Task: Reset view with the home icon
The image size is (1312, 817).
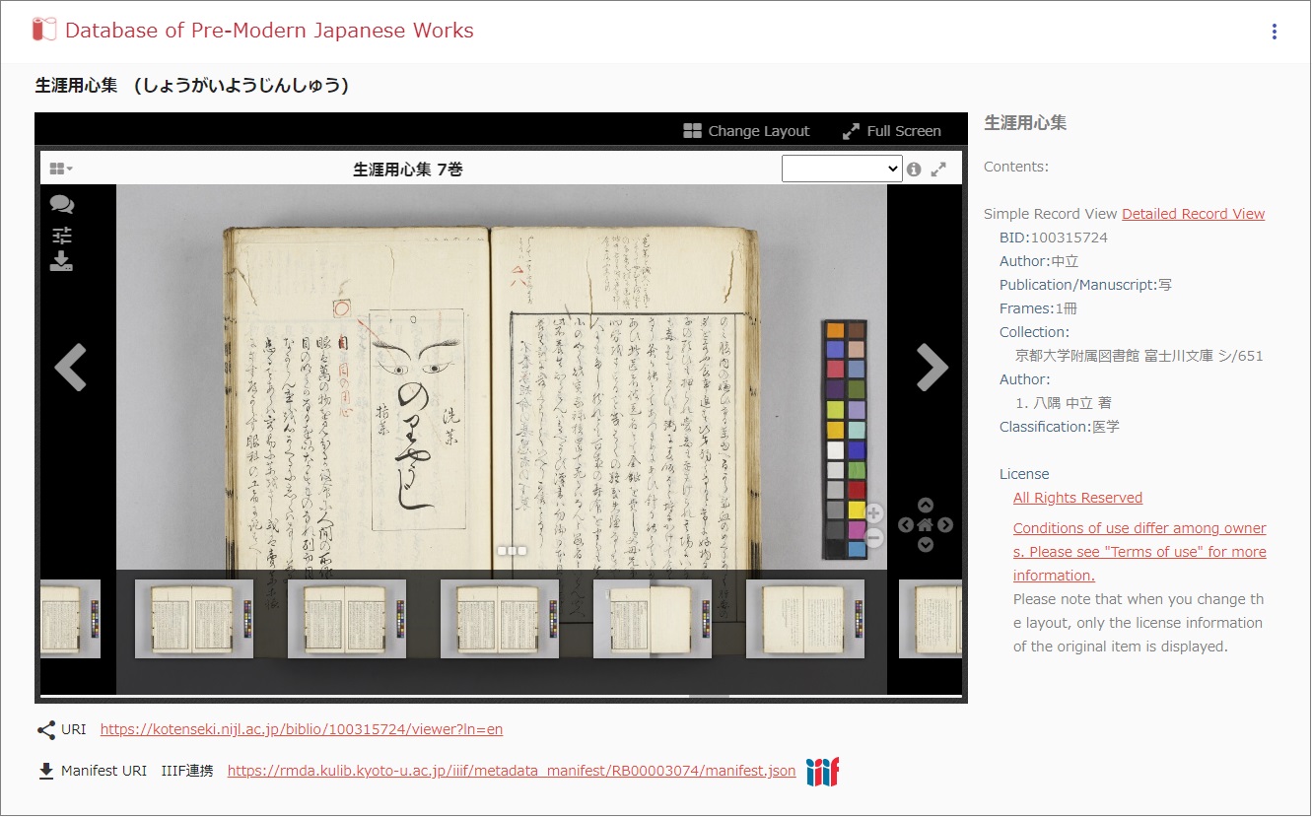Action: 925,525
